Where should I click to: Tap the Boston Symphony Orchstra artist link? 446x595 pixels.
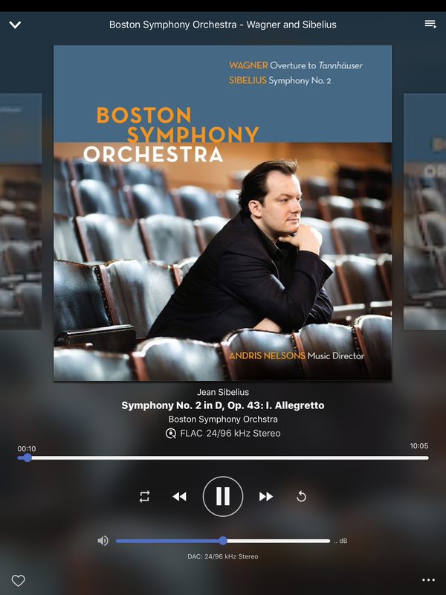tap(223, 419)
